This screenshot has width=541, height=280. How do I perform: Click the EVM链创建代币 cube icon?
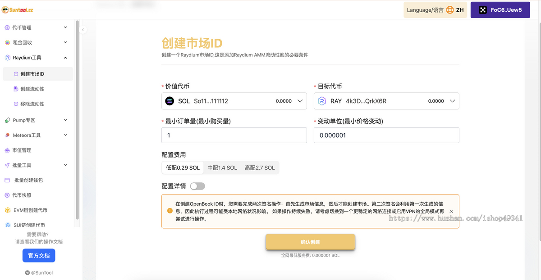coord(7,210)
